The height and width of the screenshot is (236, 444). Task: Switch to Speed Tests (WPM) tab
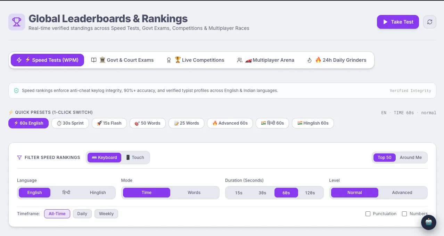point(47,60)
